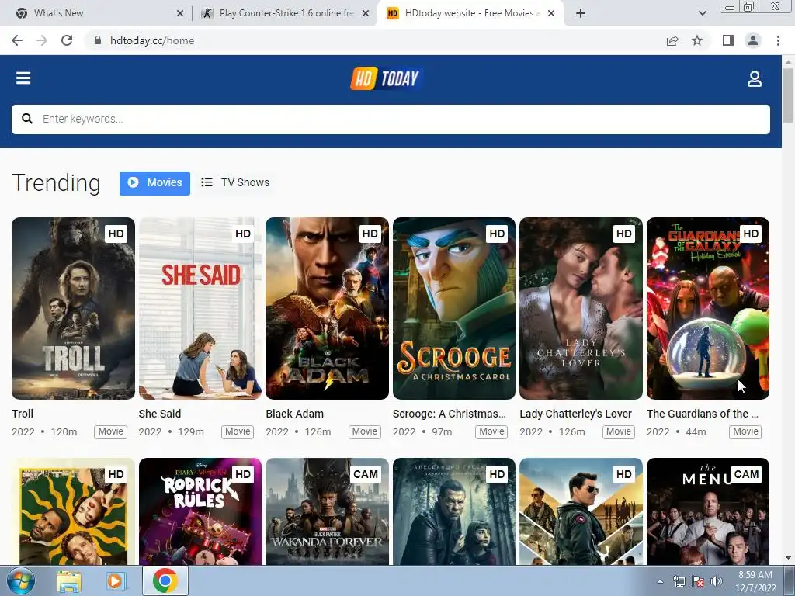Image resolution: width=795 pixels, height=596 pixels.
Task: Close the What's New tab
Action: (x=180, y=13)
